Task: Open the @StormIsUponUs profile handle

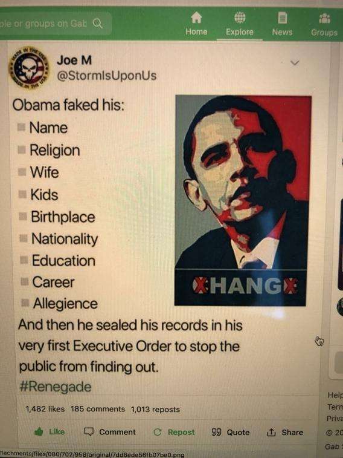Action: pos(107,76)
